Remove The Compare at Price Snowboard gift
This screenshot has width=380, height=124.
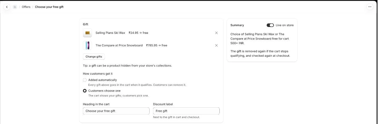(x=216, y=46)
